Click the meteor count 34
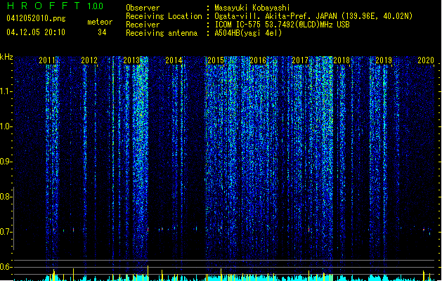442x281 pixels. (102, 32)
